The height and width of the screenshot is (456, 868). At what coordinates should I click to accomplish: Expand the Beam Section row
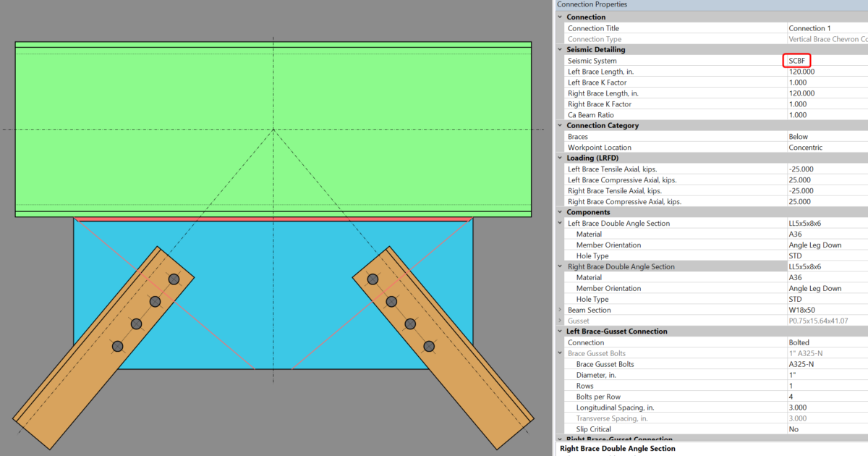tap(560, 310)
